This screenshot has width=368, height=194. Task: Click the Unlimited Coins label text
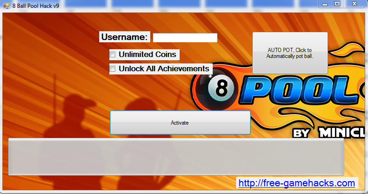tap(147, 54)
